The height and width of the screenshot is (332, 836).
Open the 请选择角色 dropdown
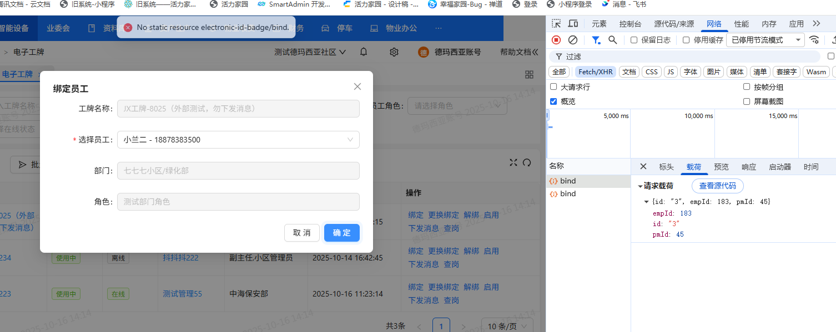pos(457,106)
